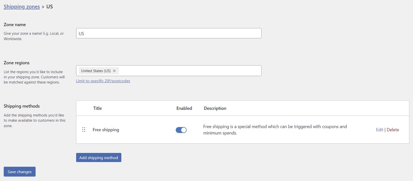Click the United States (US) region chip
The width and height of the screenshot is (413, 181).
point(96,71)
